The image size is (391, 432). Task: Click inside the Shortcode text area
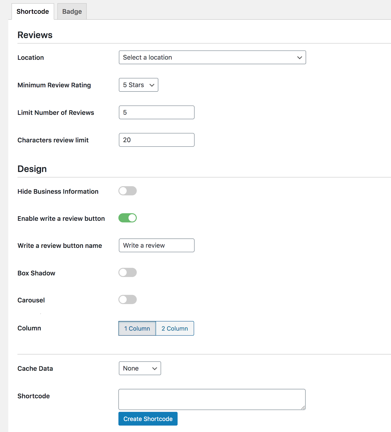click(x=212, y=399)
